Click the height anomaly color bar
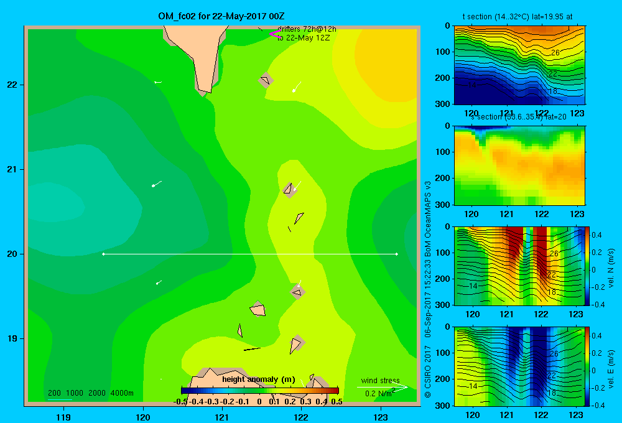The image size is (622, 423). 260,391
